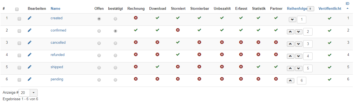The width and height of the screenshot is (355, 104).
Task: Select the 'Offen' radio for 'confirmed' row
Action: (x=99, y=31)
